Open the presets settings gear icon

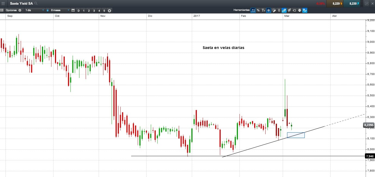[x=109, y=11]
